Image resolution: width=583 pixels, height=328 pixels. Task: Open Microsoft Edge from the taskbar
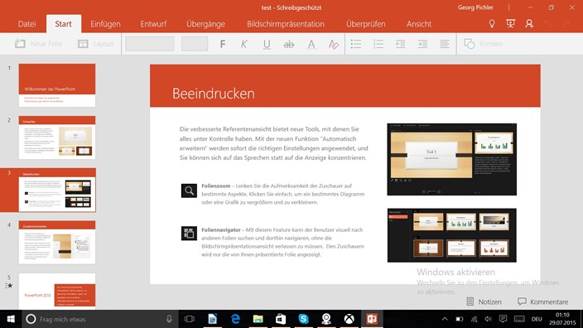235,319
